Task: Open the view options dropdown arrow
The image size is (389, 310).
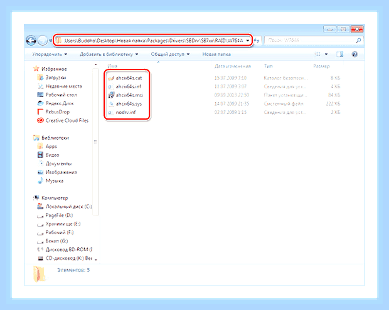Action: coord(326,54)
